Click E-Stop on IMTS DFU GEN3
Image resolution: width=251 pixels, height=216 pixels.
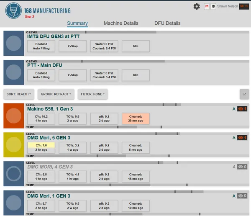pos(73,46)
